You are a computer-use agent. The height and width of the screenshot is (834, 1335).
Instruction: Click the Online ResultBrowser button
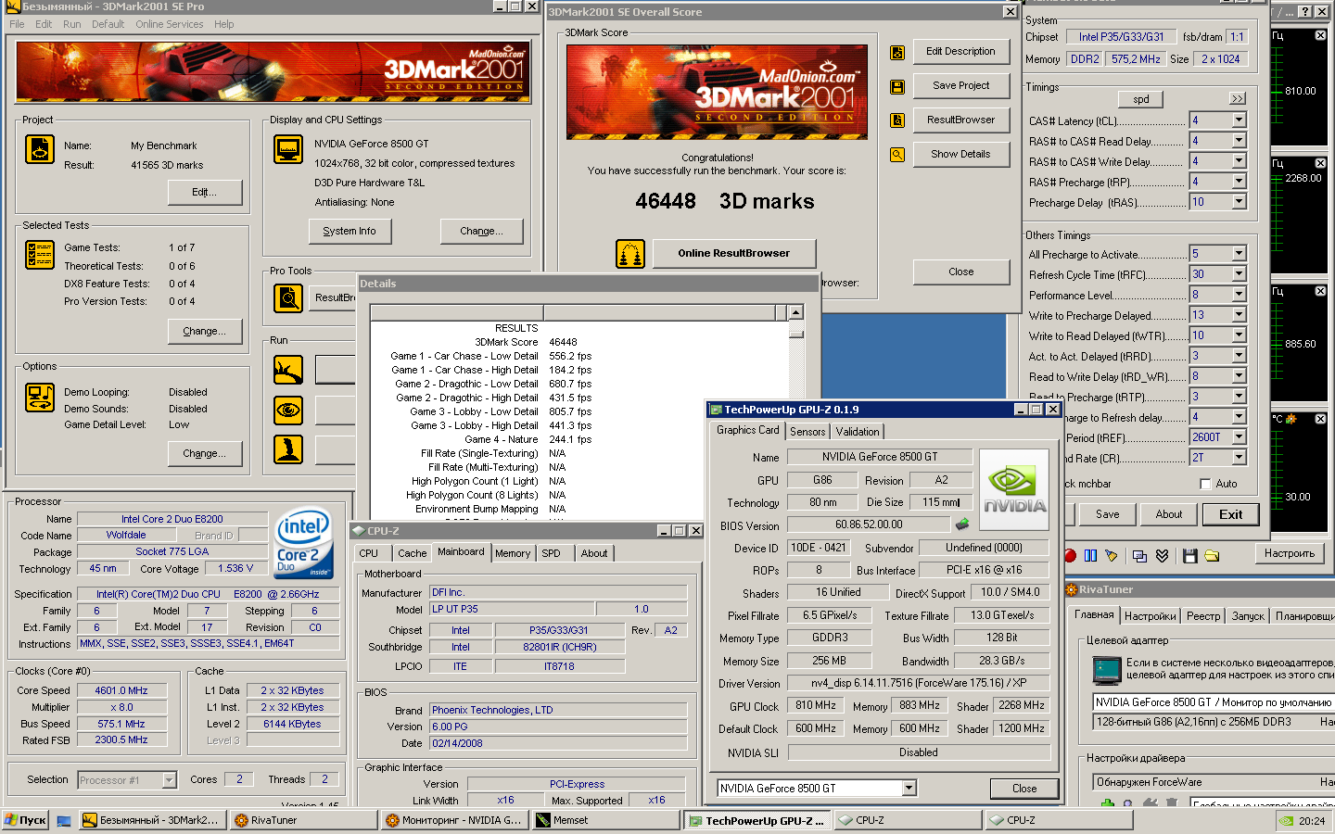(733, 253)
